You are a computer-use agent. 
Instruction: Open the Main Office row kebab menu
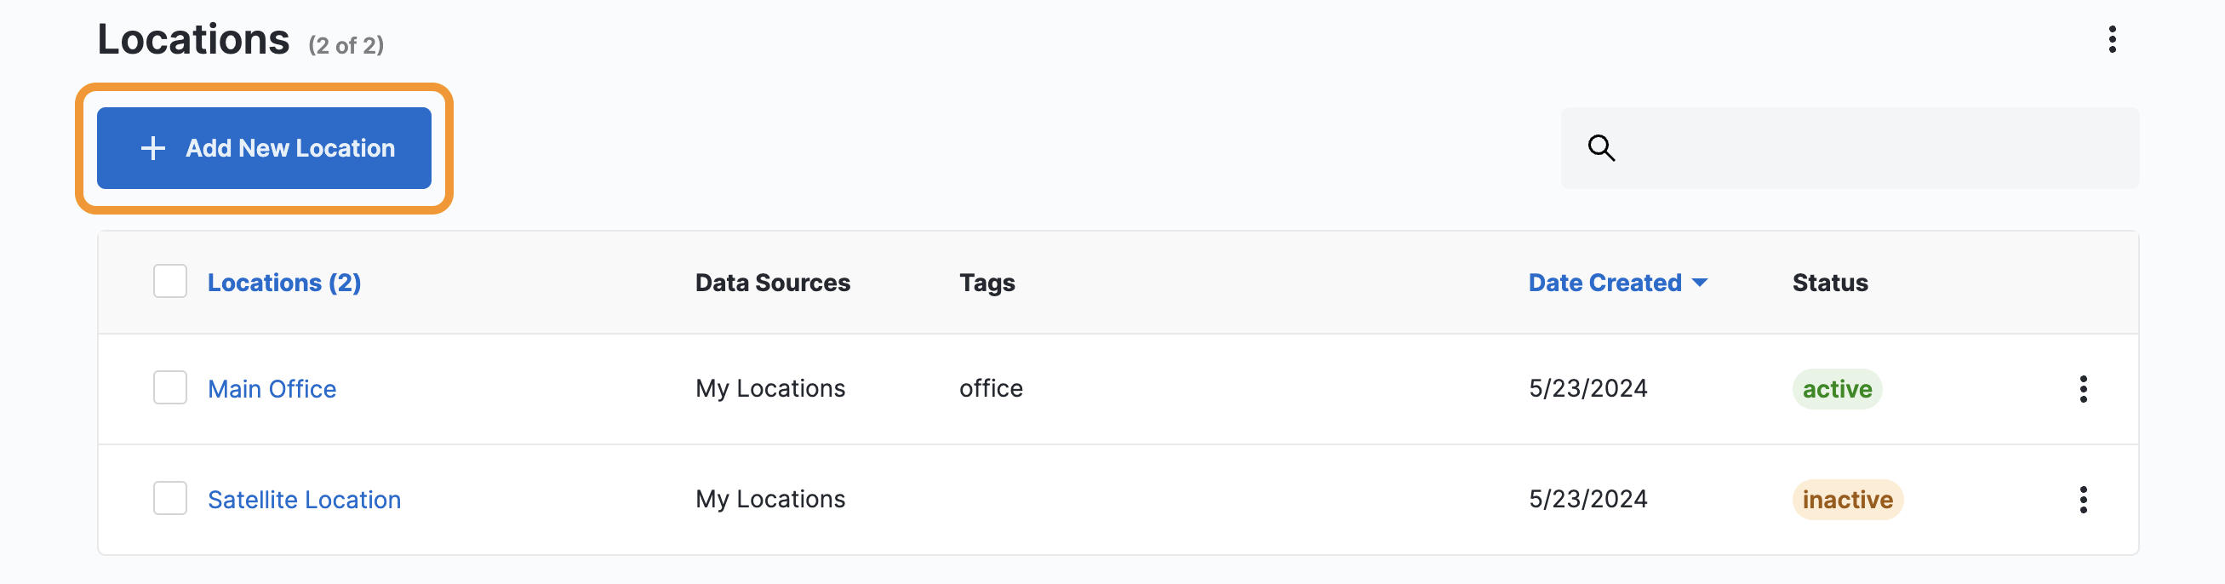coord(2083,390)
